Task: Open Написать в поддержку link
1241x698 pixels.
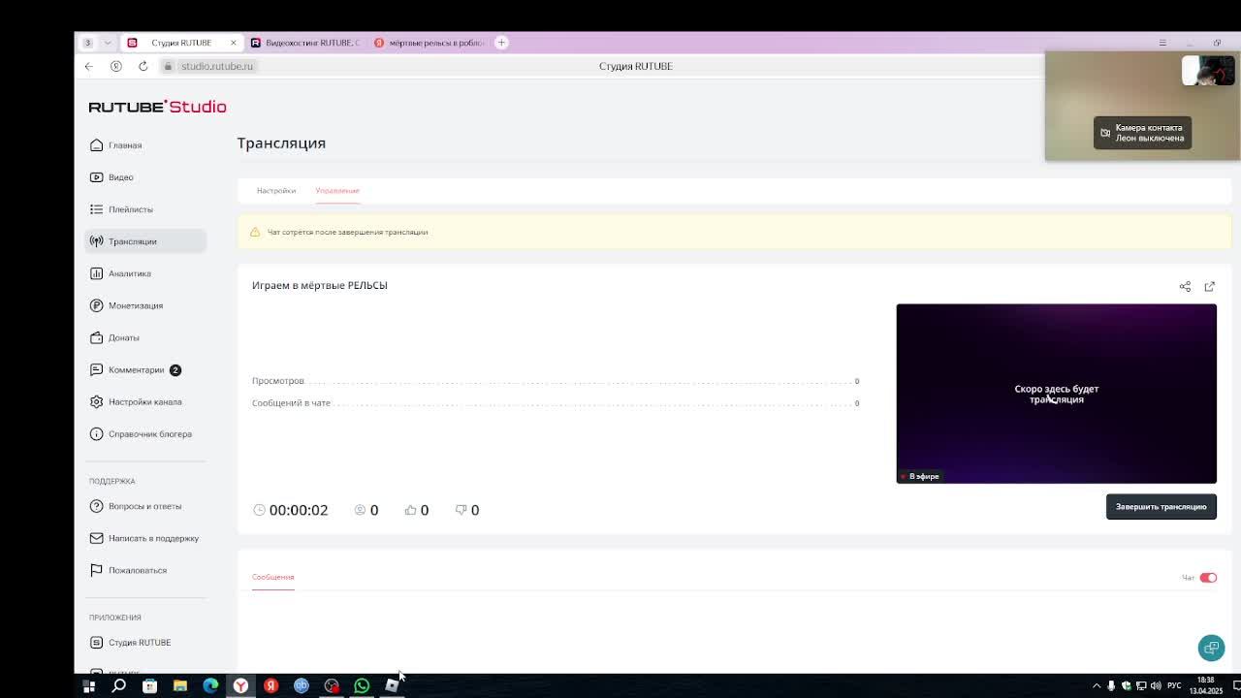Action: click(153, 538)
